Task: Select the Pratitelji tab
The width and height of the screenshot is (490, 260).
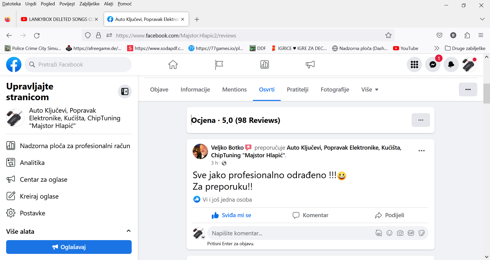Action: (298, 89)
